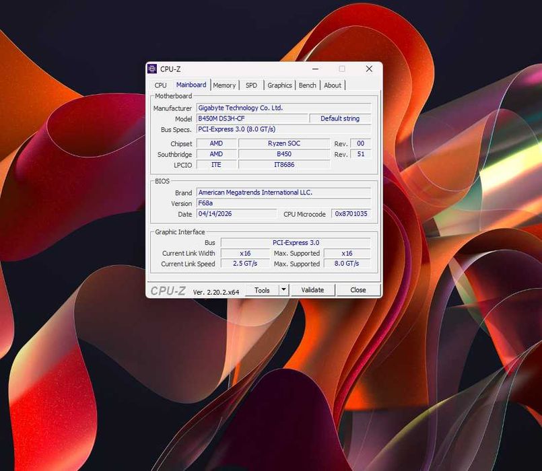542x471 pixels.
Task: Click the LPCIO value IT8686
Action: (x=284, y=164)
